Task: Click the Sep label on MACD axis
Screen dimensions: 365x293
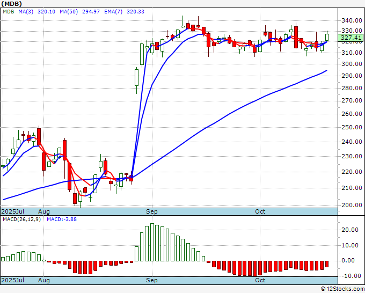Action: click(152, 280)
